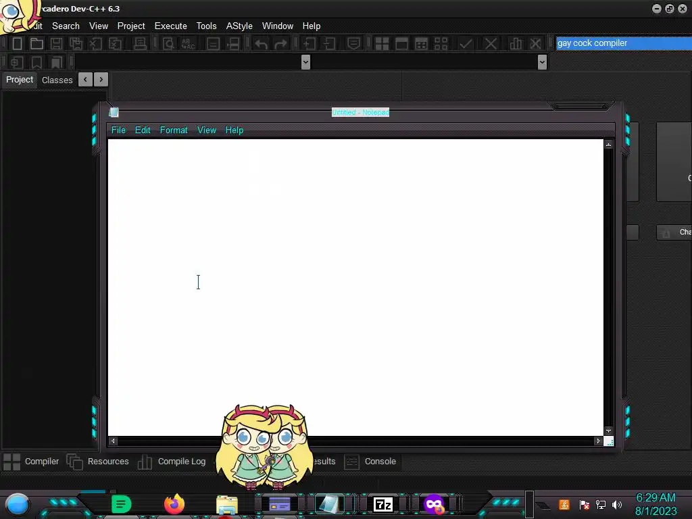Click the Open file folder icon
Viewport: 692px width, 519px height.
[36, 43]
